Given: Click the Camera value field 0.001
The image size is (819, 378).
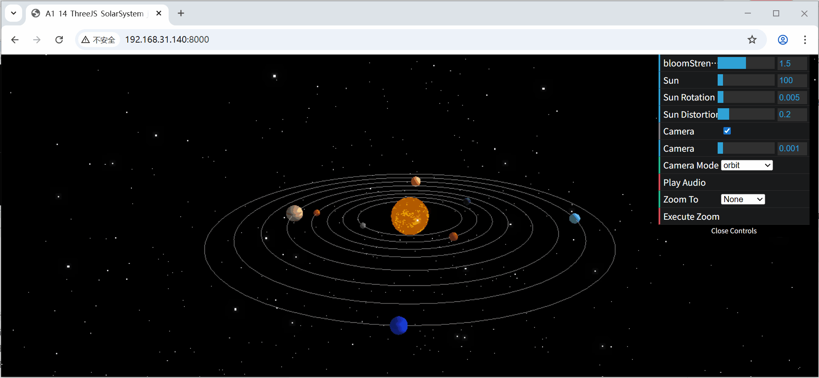Looking at the screenshot, I should [x=792, y=148].
